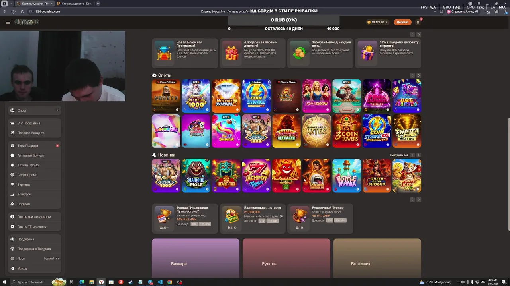The height and width of the screenshot is (286, 510).
Task: Expand the Русский language dropdown
Action: (51, 259)
